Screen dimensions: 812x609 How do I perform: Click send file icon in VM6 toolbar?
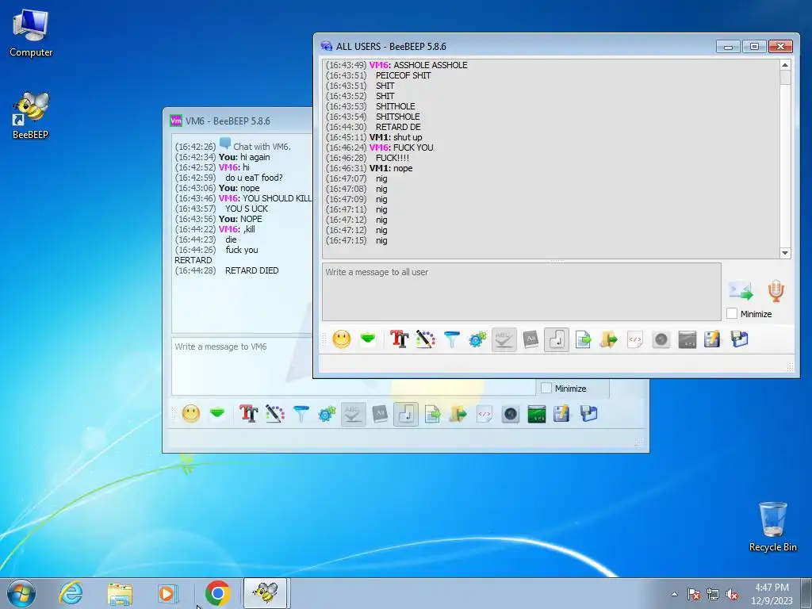tap(432, 414)
